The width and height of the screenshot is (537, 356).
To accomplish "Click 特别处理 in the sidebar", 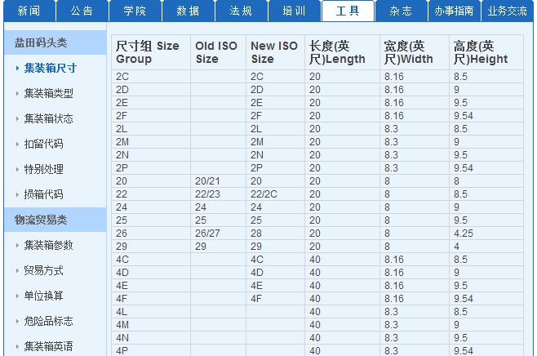I will point(43,169).
